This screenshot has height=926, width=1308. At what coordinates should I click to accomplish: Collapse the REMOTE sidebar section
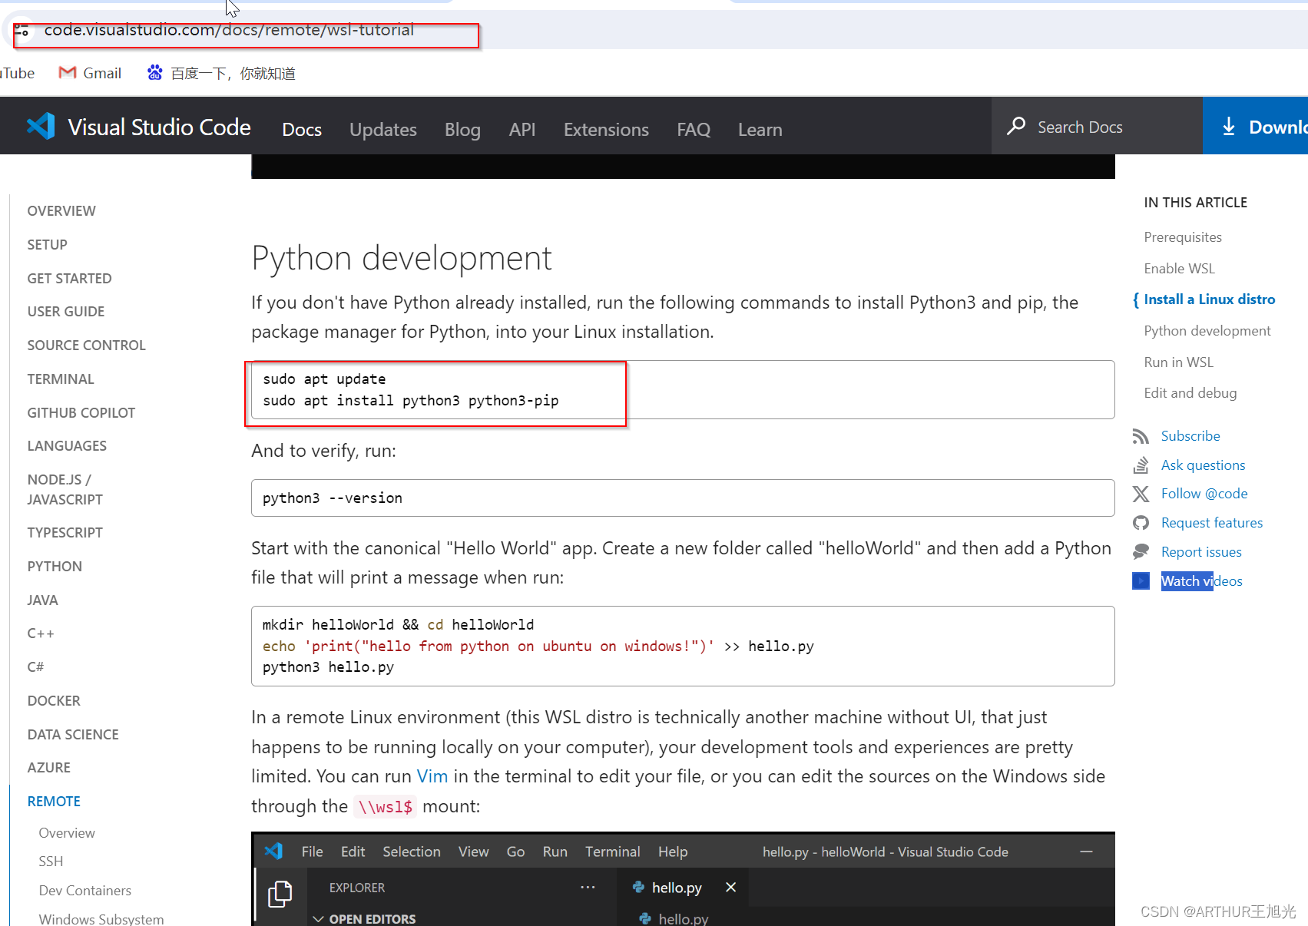[53, 801]
